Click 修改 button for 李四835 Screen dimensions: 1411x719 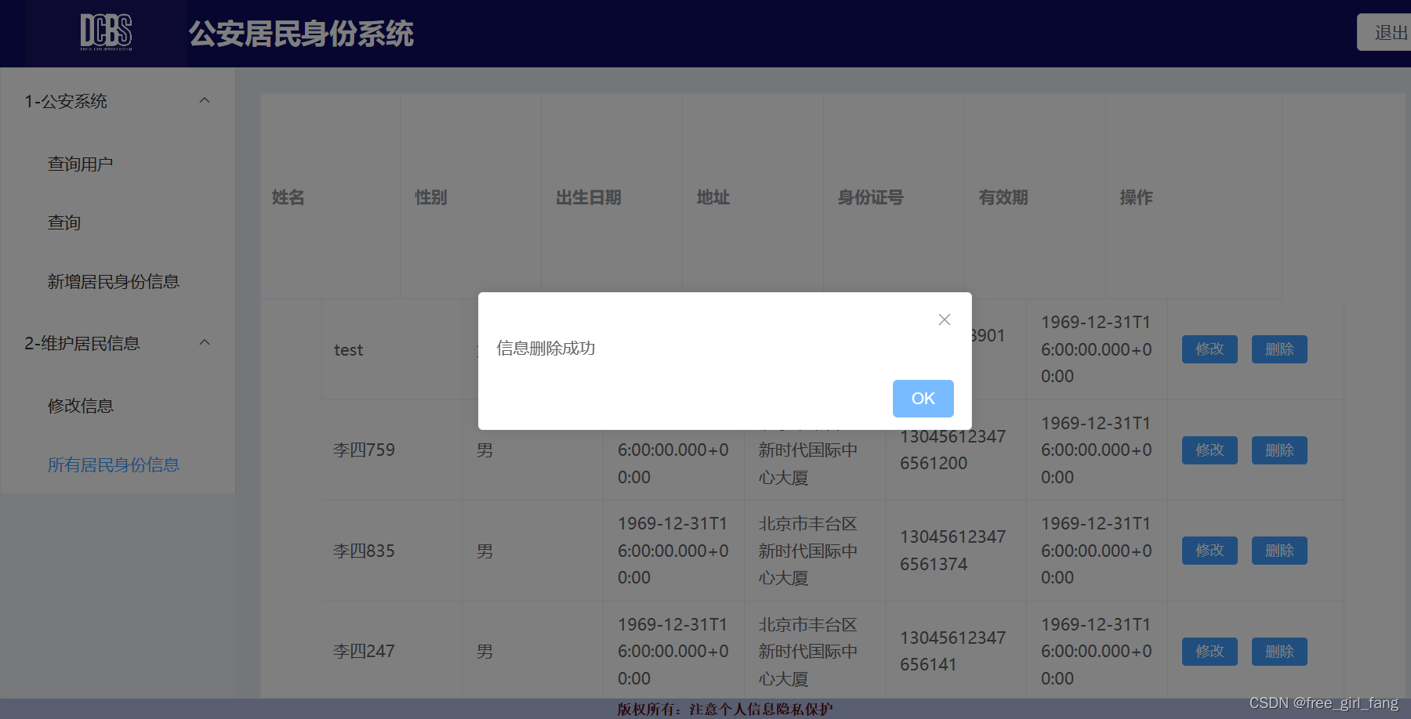pyautogui.click(x=1210, y=551)
